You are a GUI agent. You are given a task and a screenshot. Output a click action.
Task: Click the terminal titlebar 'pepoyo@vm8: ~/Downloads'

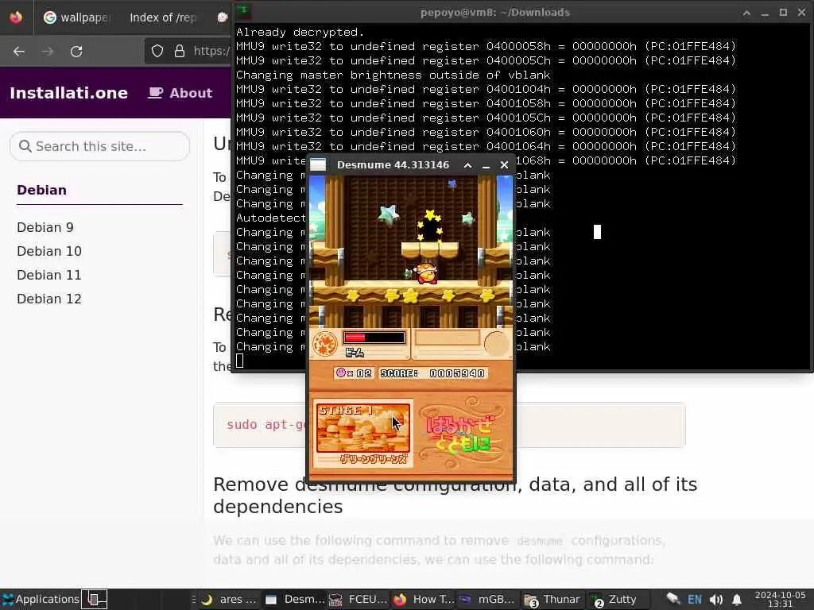point(494,13)
